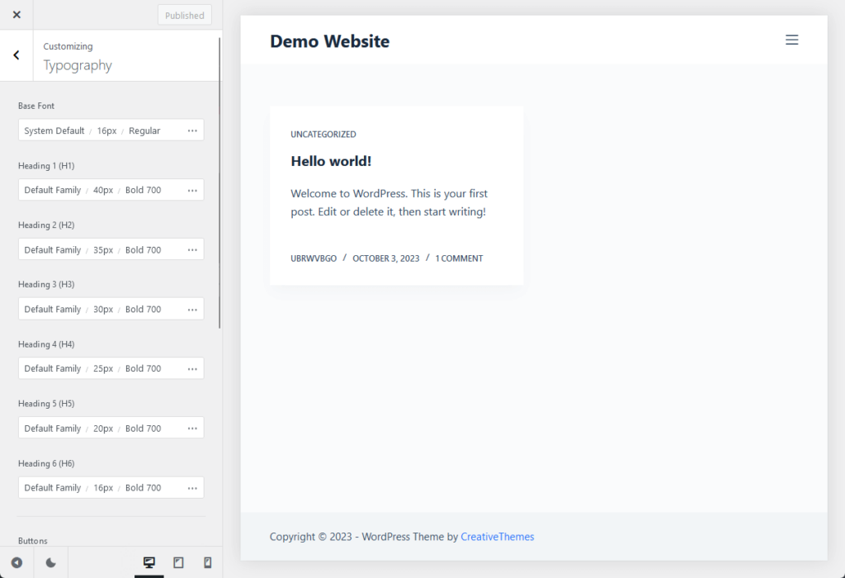
Task: Click the Heading 4 three-dots icon
Action: tap(192, 369)
